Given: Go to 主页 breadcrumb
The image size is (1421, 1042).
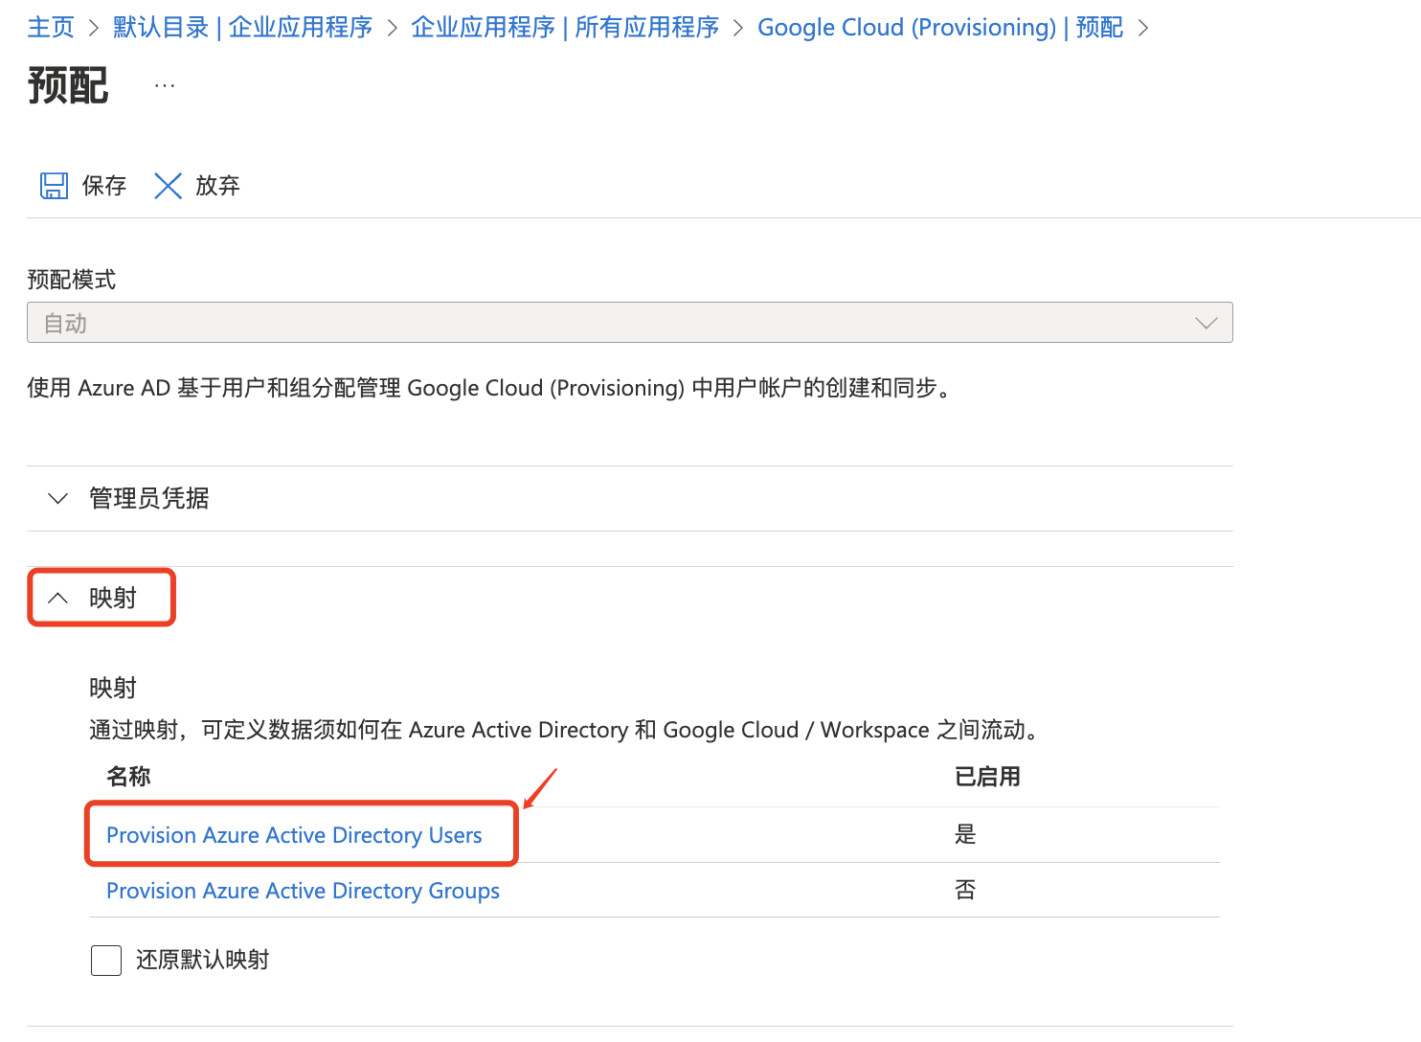Looking at the screenshot, I should click(51, 27).
